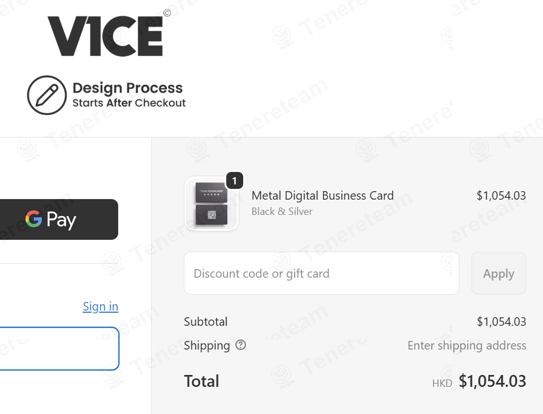Open the Sign in link

pyautogui.click(x=100, y=307)
